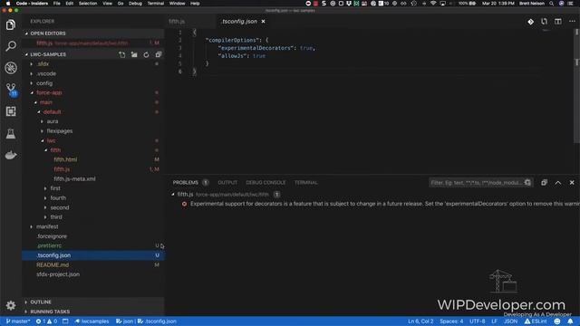Screen dimensions: 580x326
Task: Create a new folder in LWC-SAMPLES
Action: pyautogui.click(x=134, y=54)
